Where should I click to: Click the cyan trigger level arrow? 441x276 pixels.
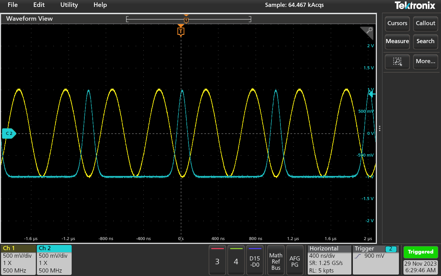click(372, 94)
